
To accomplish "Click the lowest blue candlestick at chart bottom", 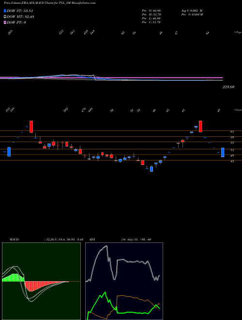I will [x=151, y=169].
